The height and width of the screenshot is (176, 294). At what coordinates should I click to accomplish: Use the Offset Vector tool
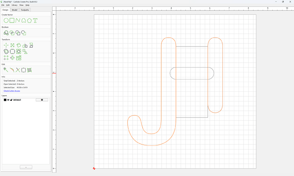(x=6, y=51)
